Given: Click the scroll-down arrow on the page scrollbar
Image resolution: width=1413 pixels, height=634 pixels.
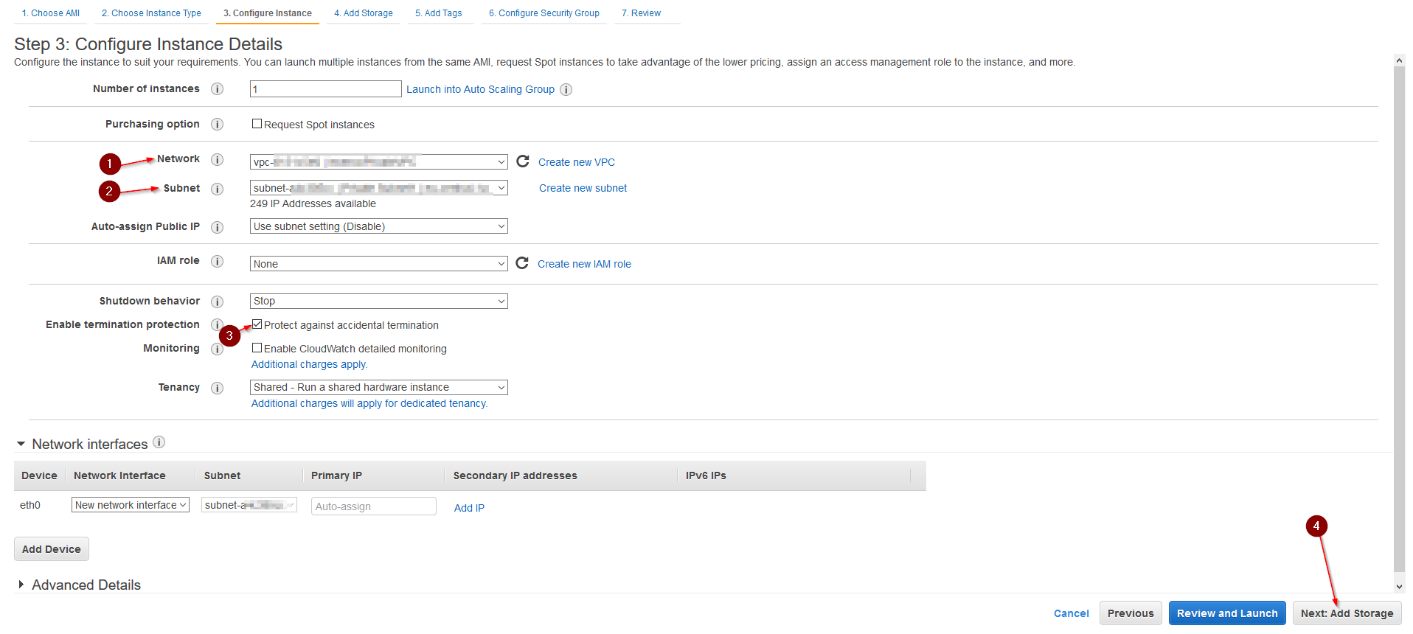Looking at the screenshot, I should tap(1399, 587).
